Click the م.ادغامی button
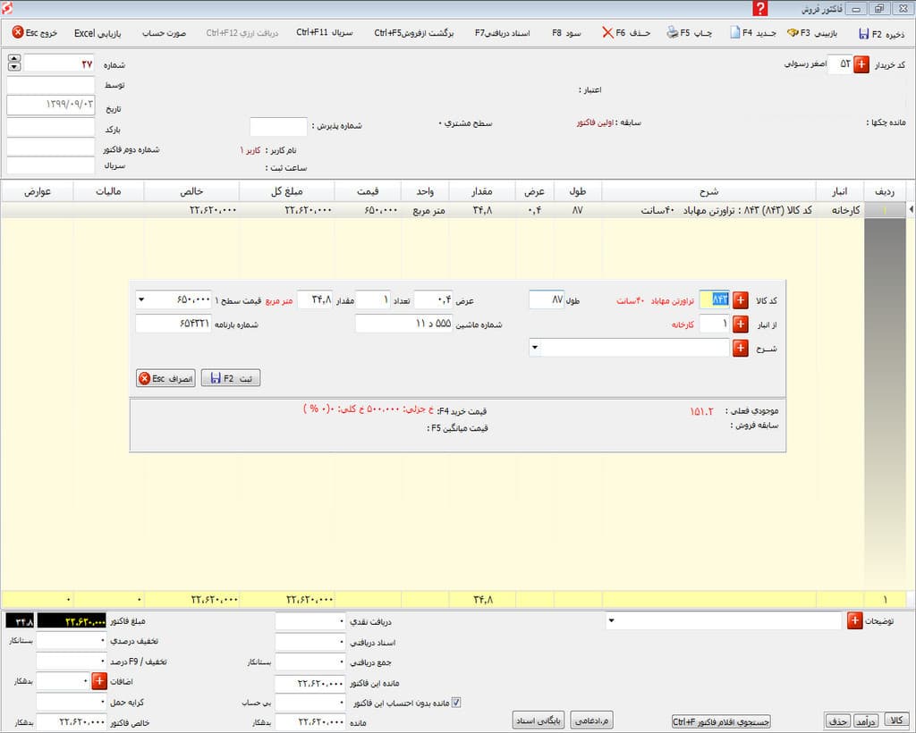Screen dimensions: 916x733 tap(591, 720)
